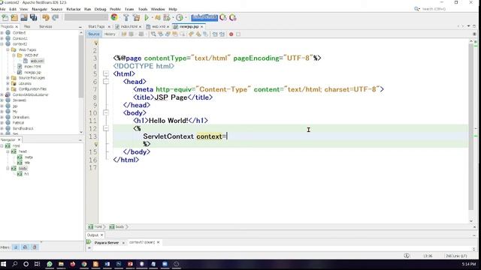
Task: Select the Chrome browser icon in toolbar
Action: (x=114, y=17)
